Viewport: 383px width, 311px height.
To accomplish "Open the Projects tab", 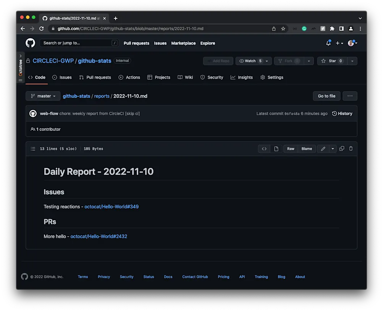I will click(x=159, y=77).
